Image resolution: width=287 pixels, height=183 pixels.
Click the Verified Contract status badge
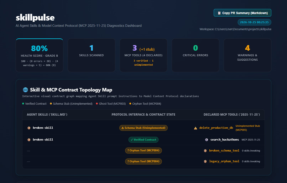coord(143,140)
